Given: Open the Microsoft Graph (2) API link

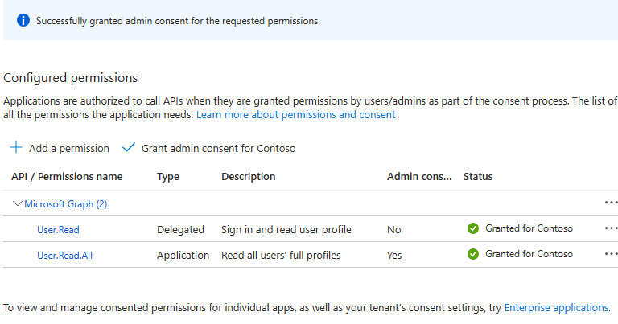Looking at the screenshot, I should 66,204.
